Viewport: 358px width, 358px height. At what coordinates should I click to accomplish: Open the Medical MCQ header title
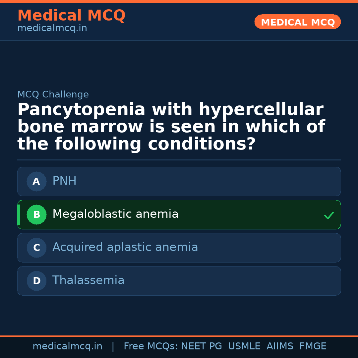(x=71, y=16)
